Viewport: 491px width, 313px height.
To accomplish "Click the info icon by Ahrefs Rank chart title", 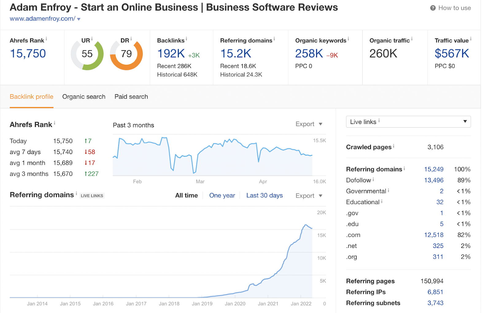I will [x=55, y=123].
